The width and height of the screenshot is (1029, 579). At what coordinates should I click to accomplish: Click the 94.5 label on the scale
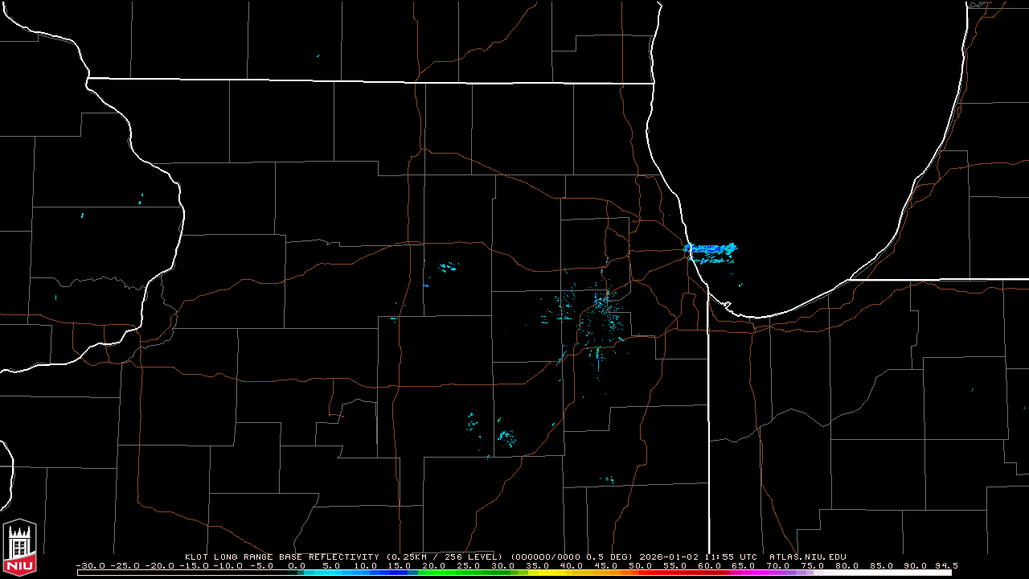click(946, 565)
